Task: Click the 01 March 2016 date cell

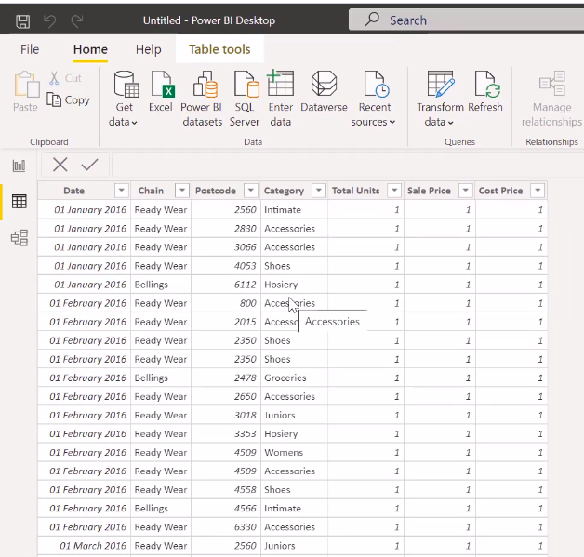Action: 85,546
